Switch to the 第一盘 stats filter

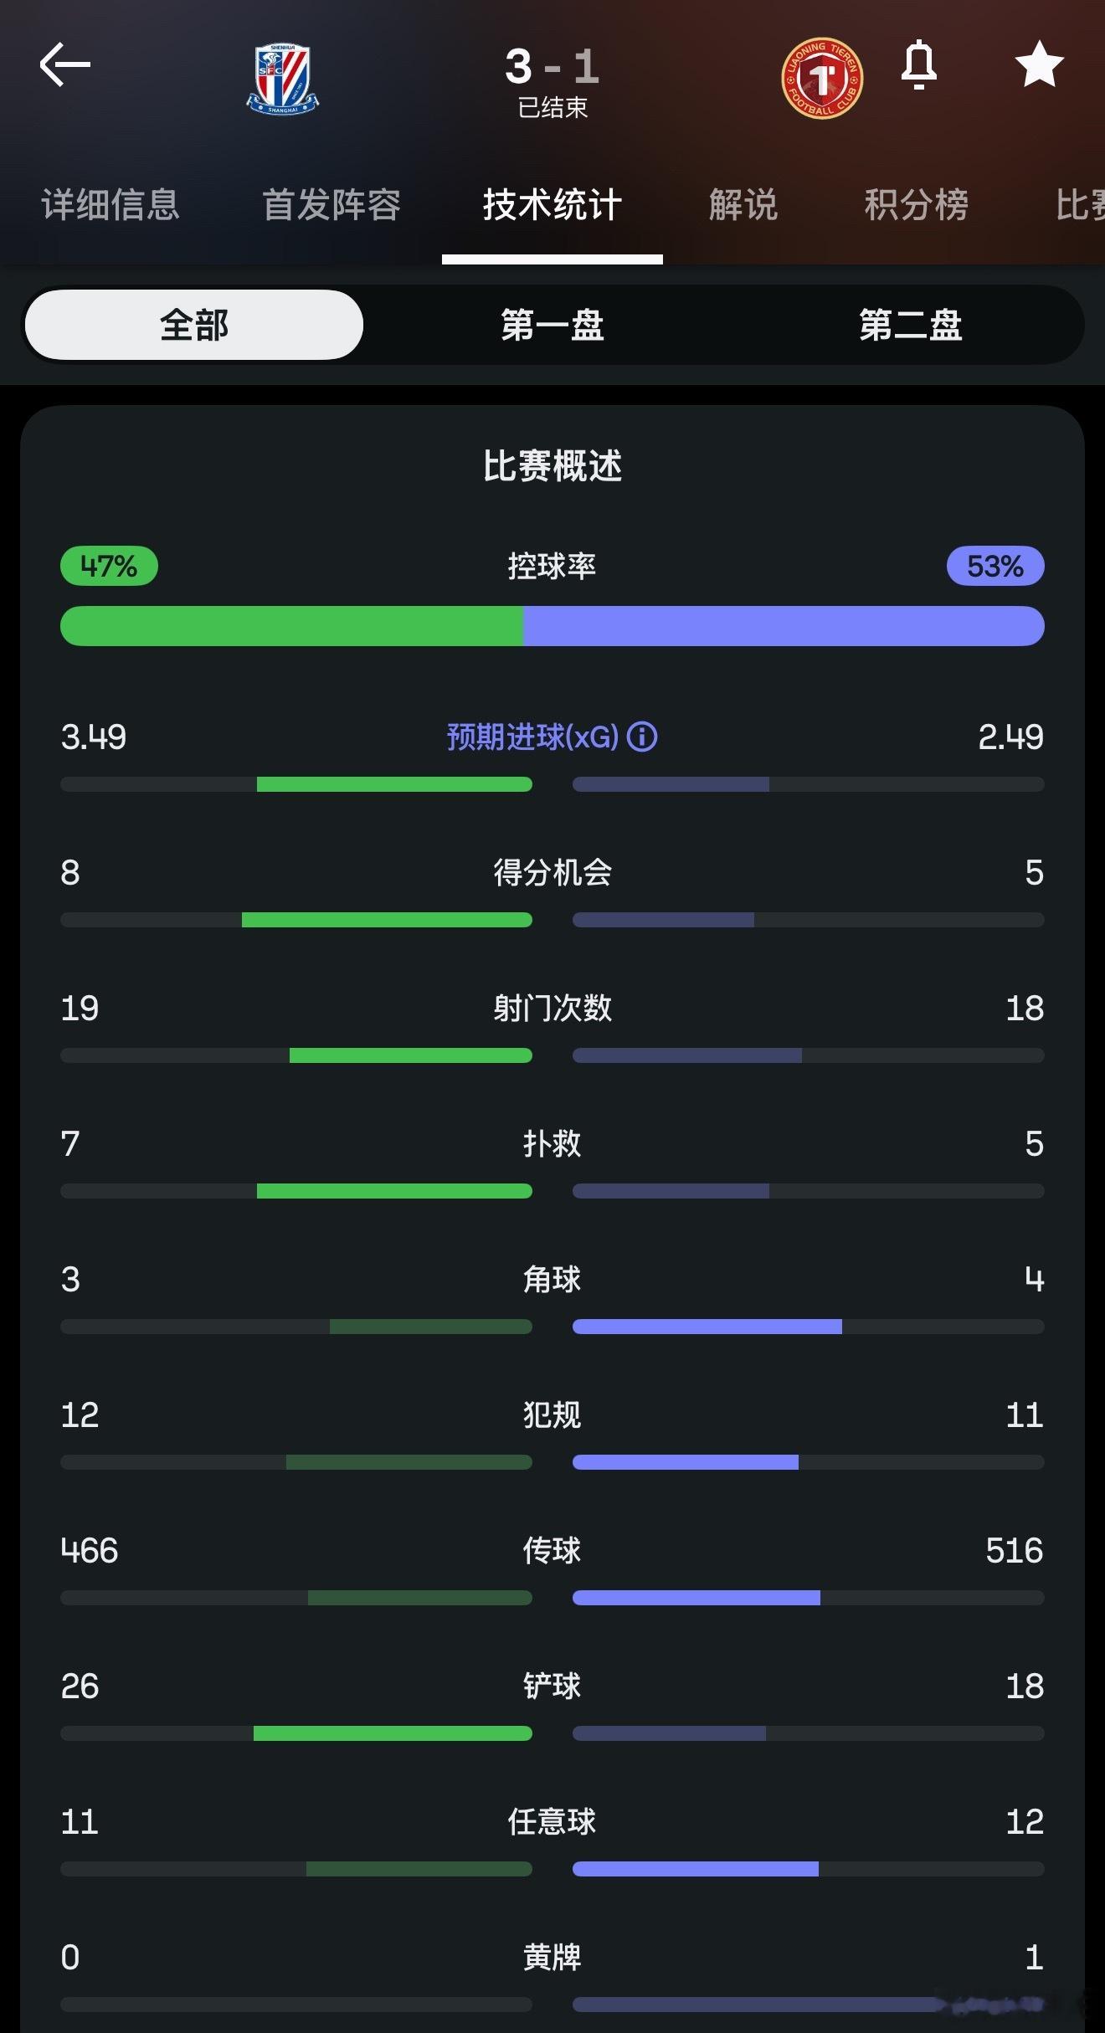click(552, 325)
